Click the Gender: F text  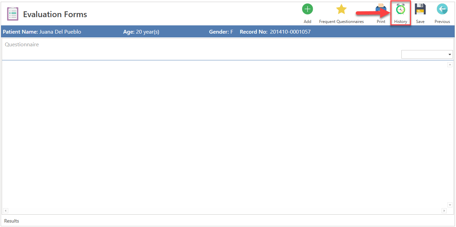click(x=221, y=32)
